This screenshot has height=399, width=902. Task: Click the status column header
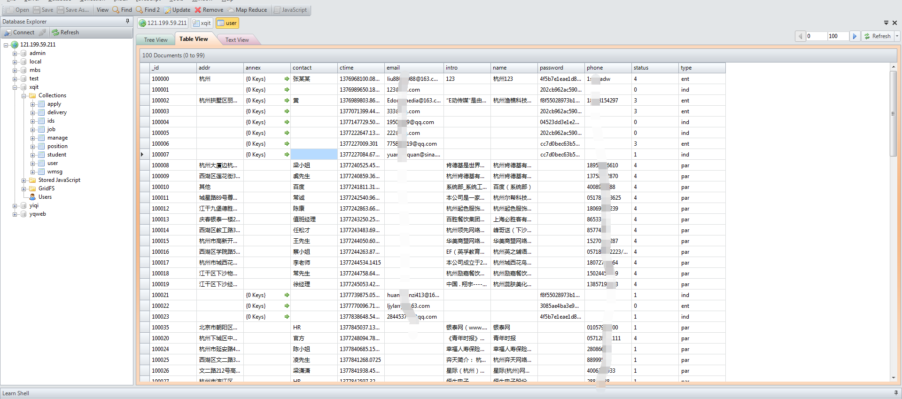(x=655, y=68)
